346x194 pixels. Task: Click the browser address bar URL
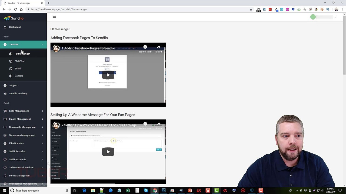point(59,9)
